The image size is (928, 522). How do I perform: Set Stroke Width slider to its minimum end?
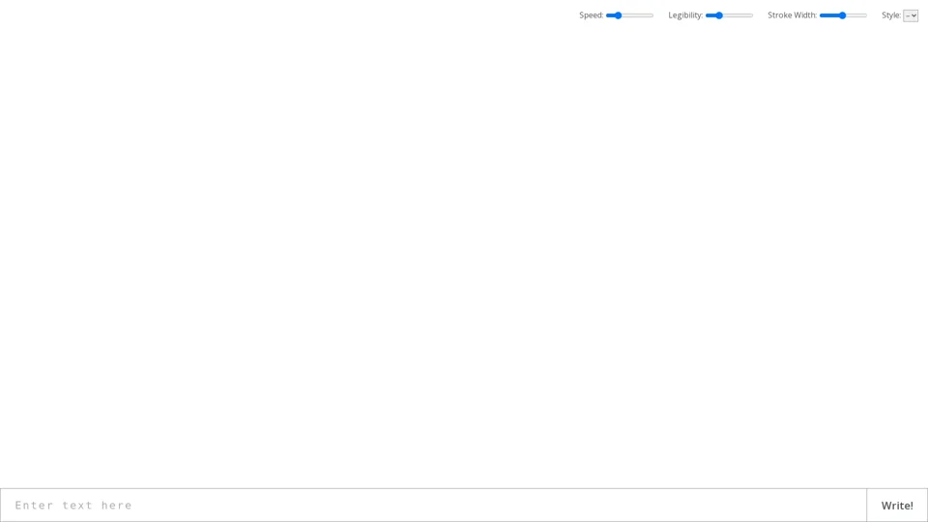(x=821, y=15)
